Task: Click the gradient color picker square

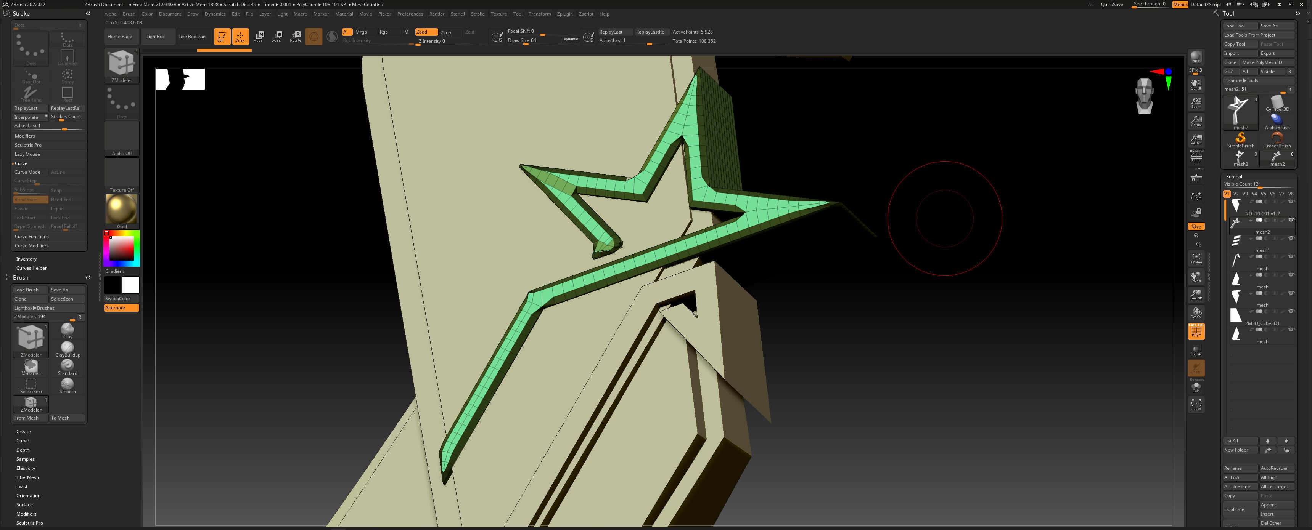Action: point(122,248)
